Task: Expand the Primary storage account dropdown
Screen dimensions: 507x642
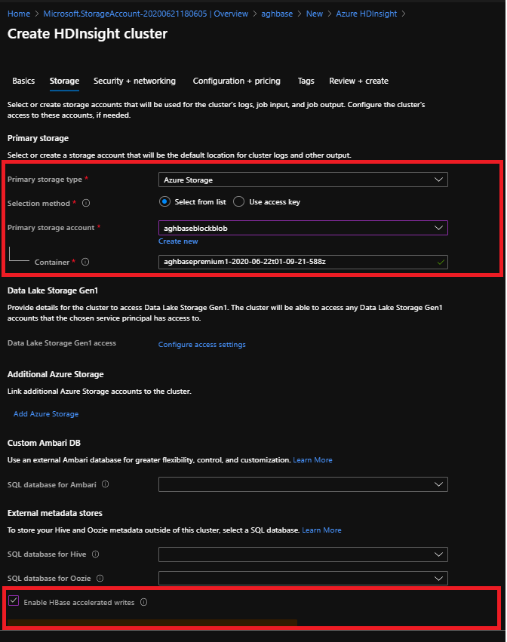Action: (438, 227)
